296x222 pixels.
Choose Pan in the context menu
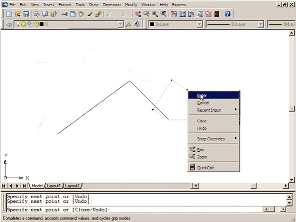coord(214,150)
